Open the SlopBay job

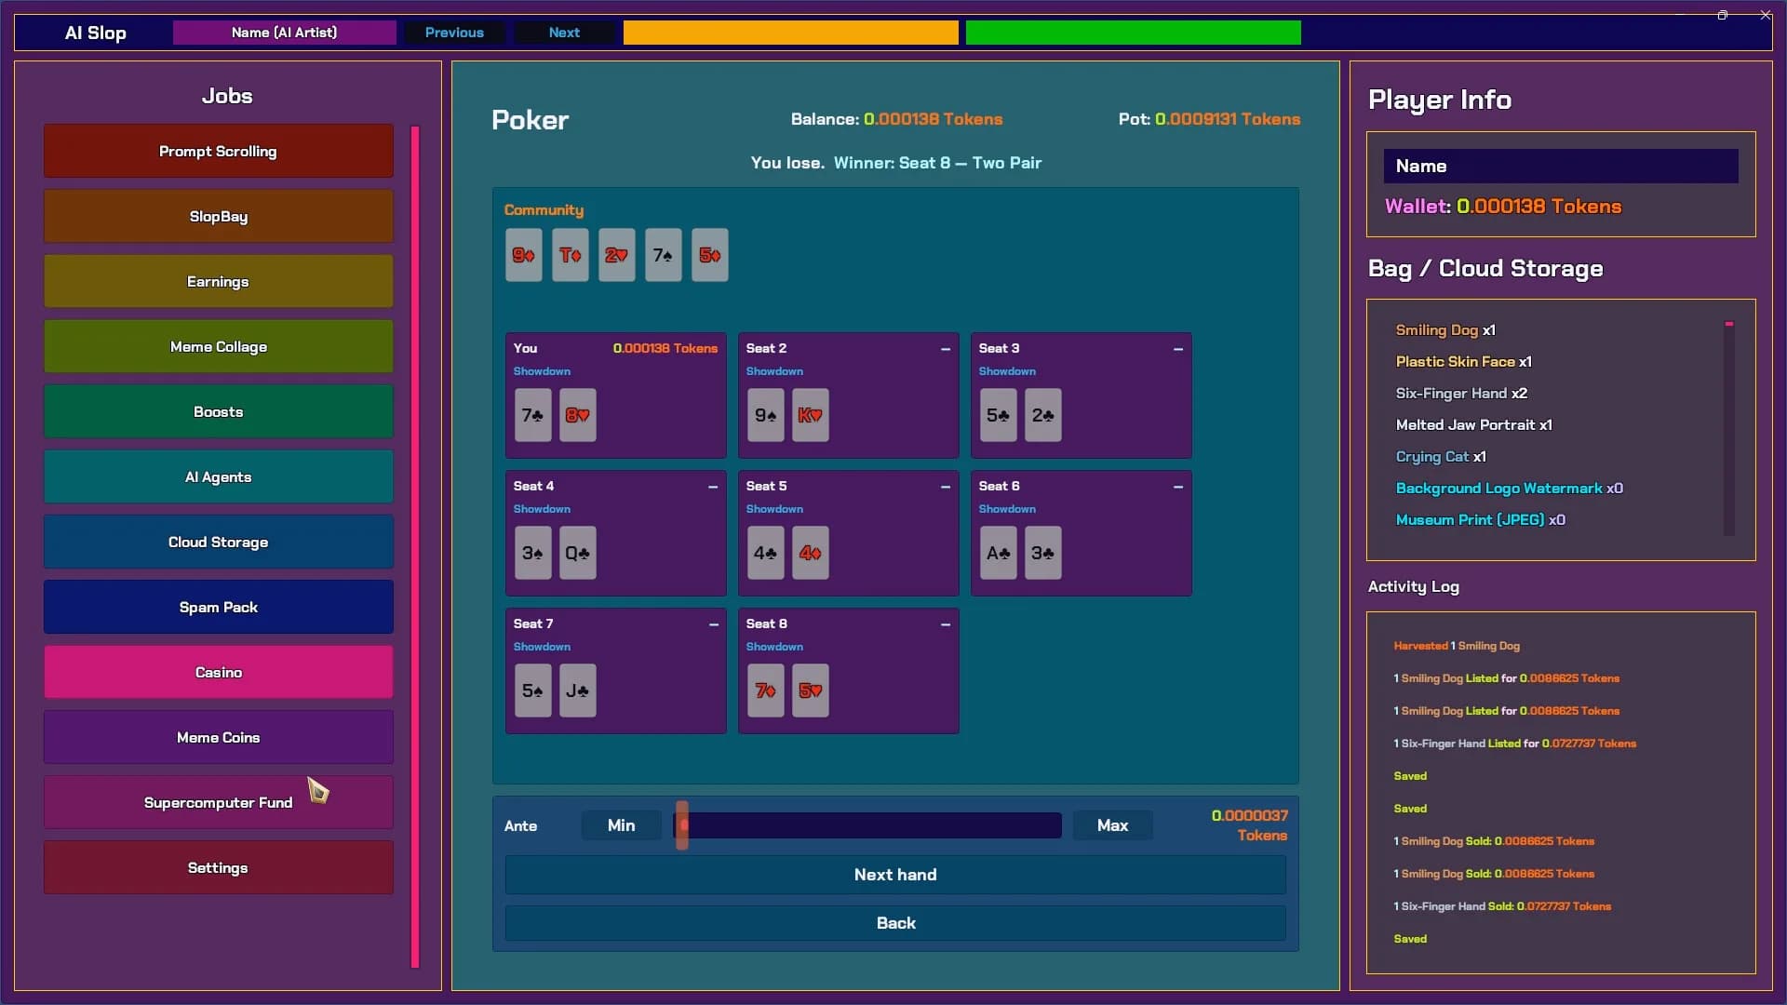pyautogui.click(x=218, y=216)
